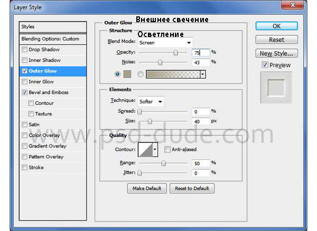Click the Range value field
This screenshot has height=231, width=317.
[201, 163]
